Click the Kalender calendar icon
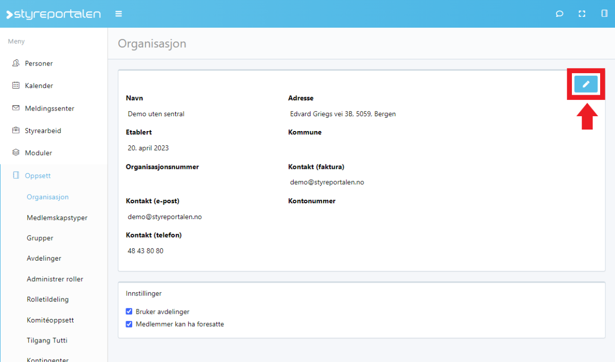 point(16,86)
